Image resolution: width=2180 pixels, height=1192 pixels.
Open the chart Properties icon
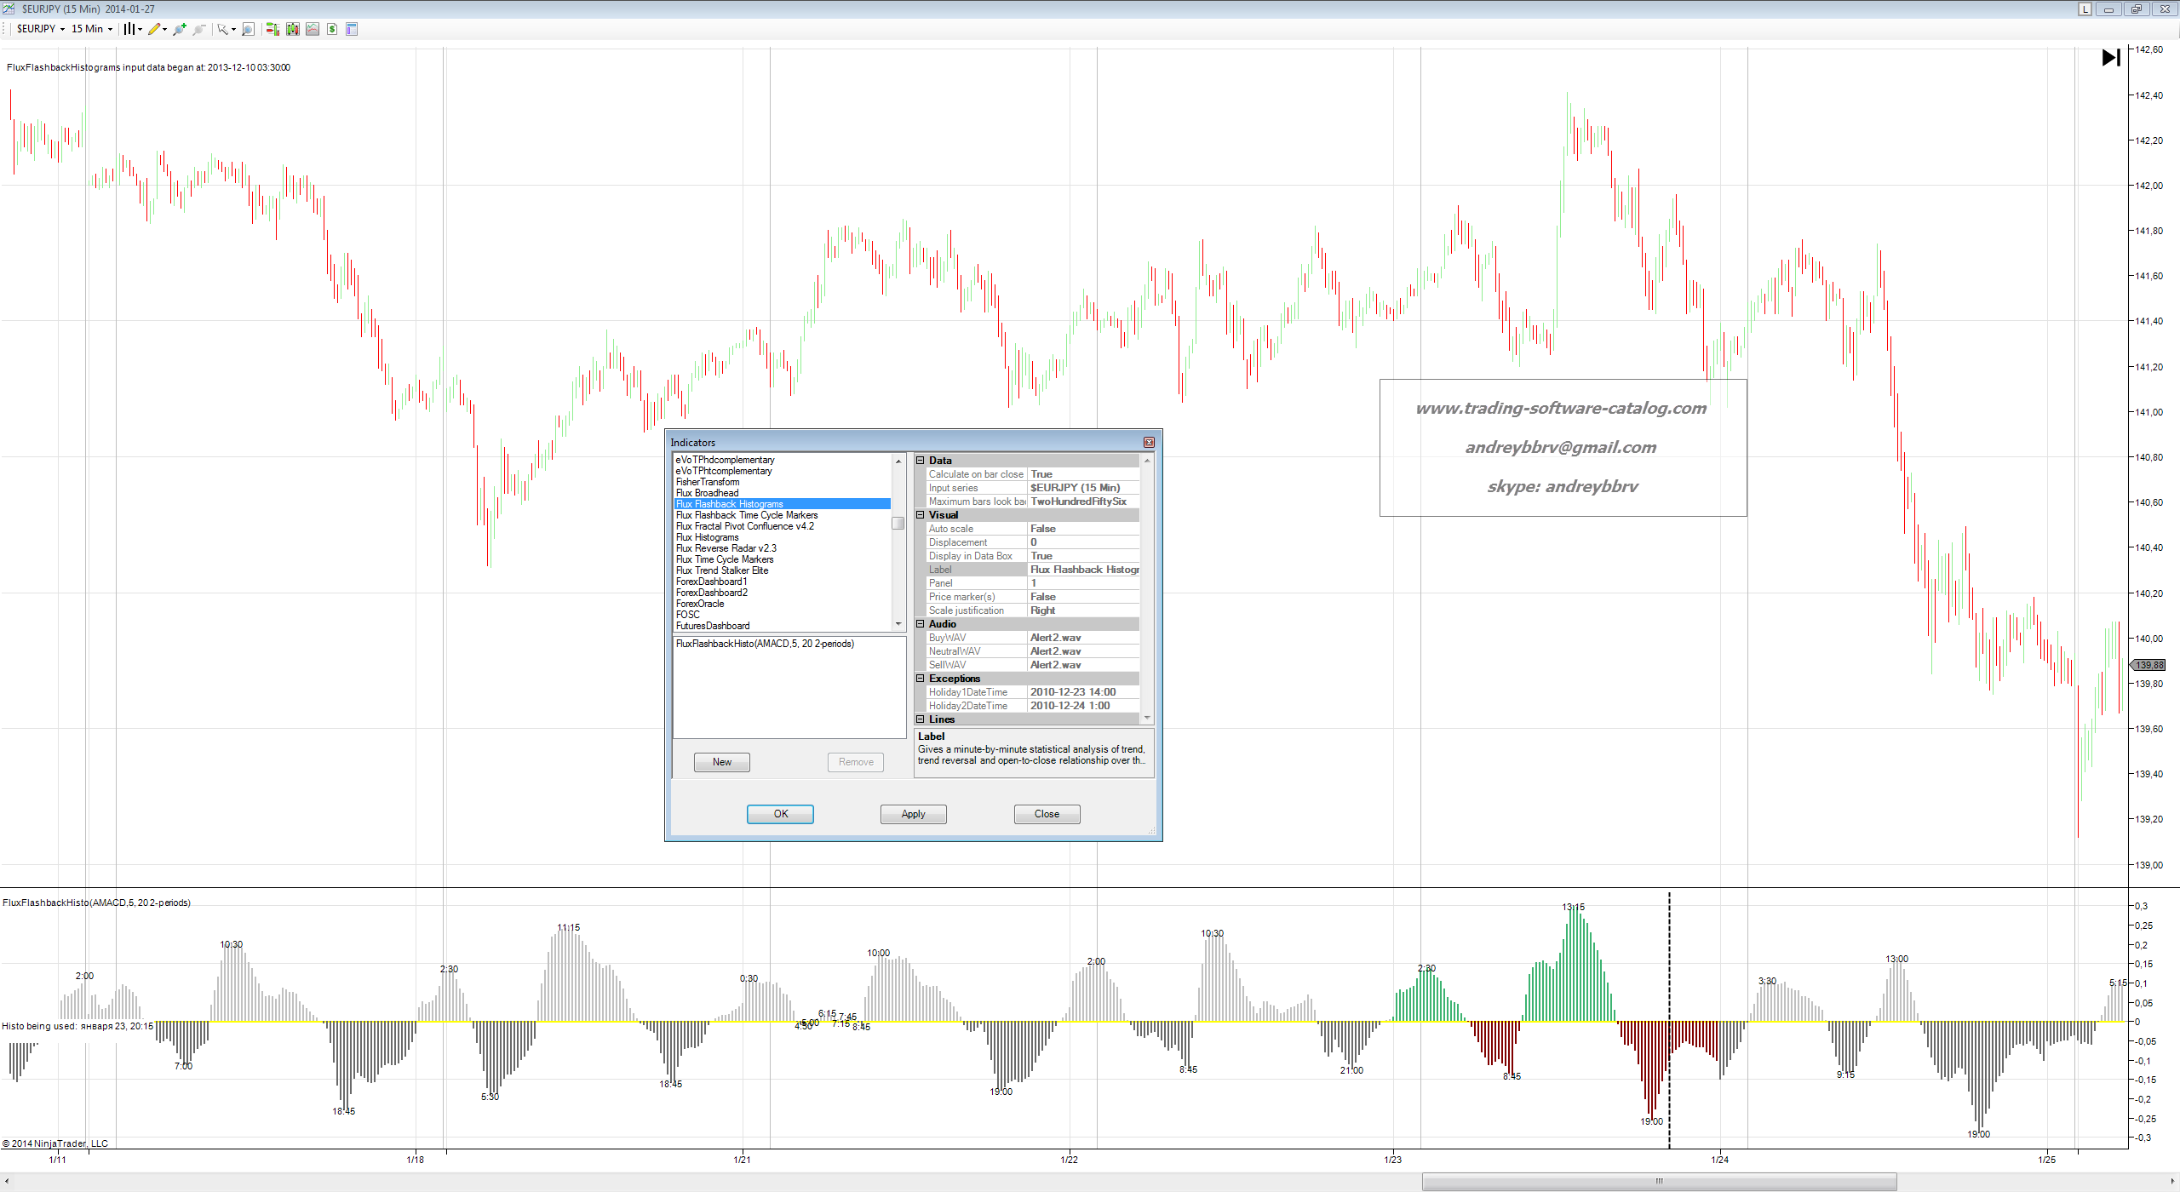pos(352,29)
